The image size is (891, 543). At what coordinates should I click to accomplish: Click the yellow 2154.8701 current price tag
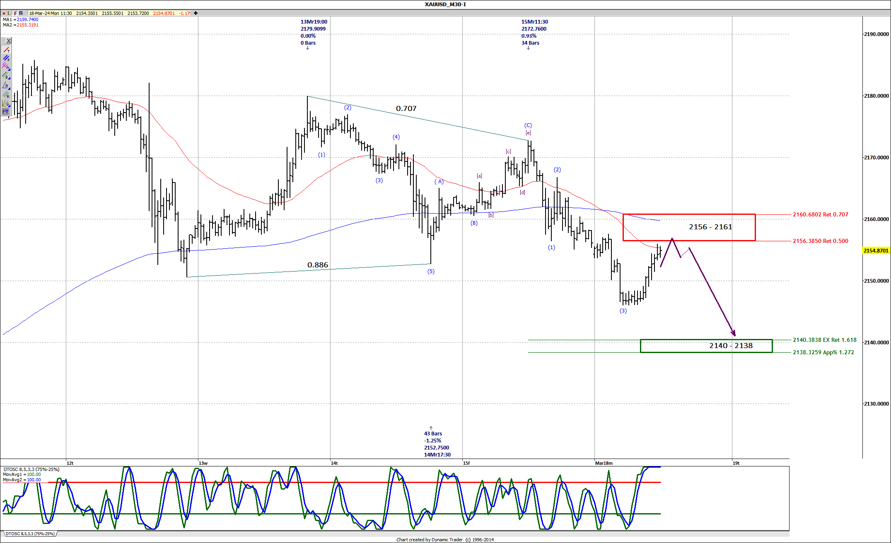876,250
